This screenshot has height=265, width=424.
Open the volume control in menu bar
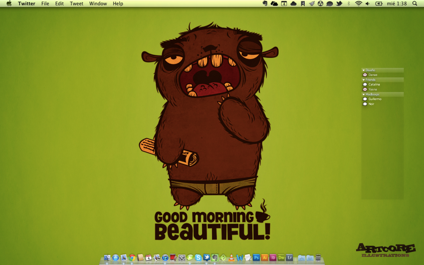(368, 3)
